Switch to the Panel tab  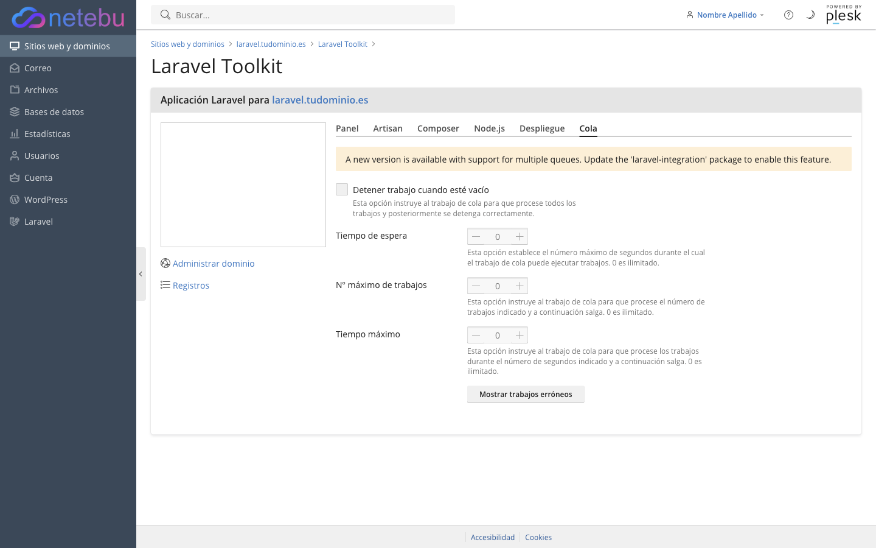[347, 128]
